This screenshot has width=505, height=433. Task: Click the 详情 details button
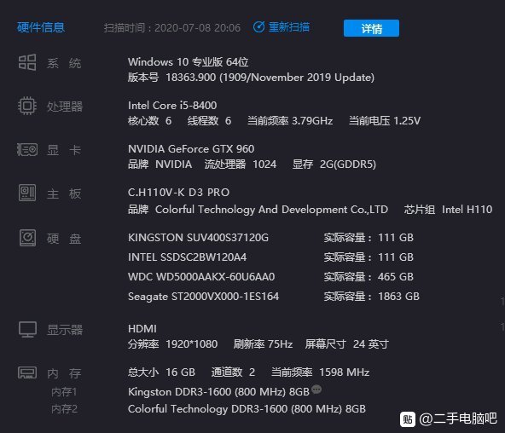(371, 28)
